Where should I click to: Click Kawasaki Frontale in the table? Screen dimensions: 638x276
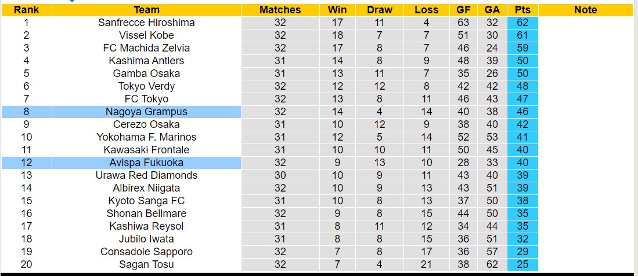point(146,150)
